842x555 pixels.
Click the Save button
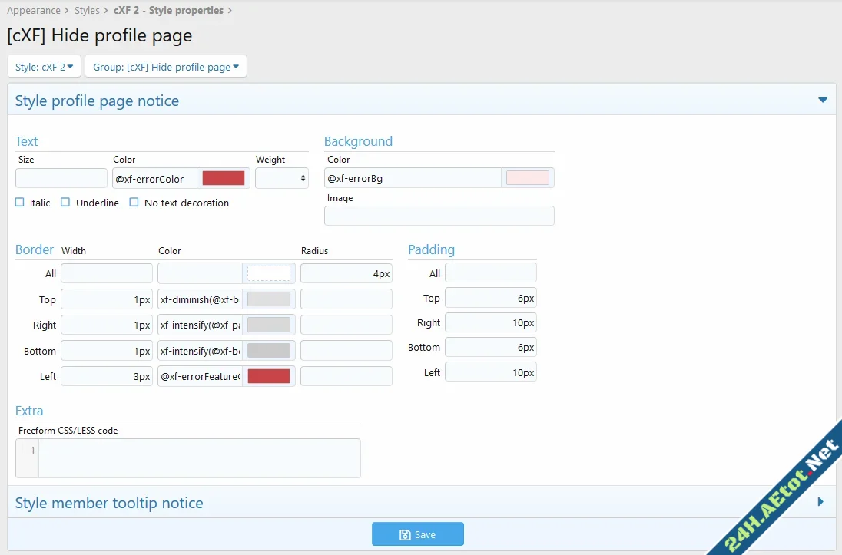[x=417, y=534]
